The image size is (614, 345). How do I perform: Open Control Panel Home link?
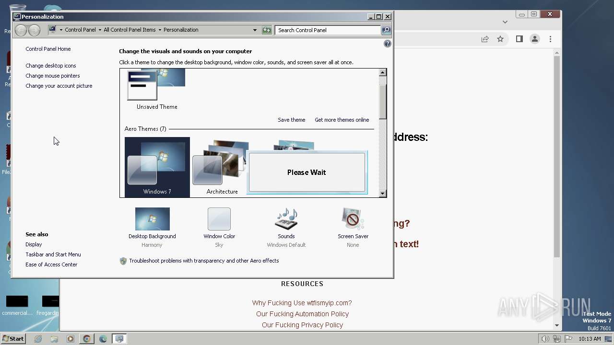48,49
